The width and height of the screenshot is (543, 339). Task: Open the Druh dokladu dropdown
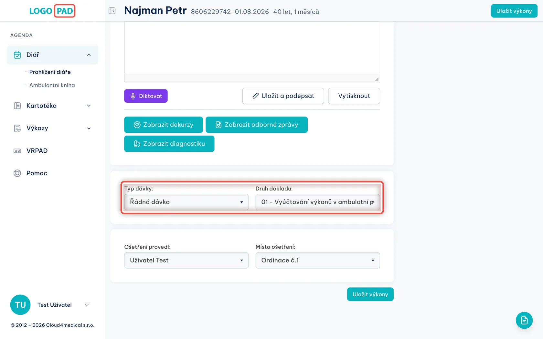click(318, 202)
